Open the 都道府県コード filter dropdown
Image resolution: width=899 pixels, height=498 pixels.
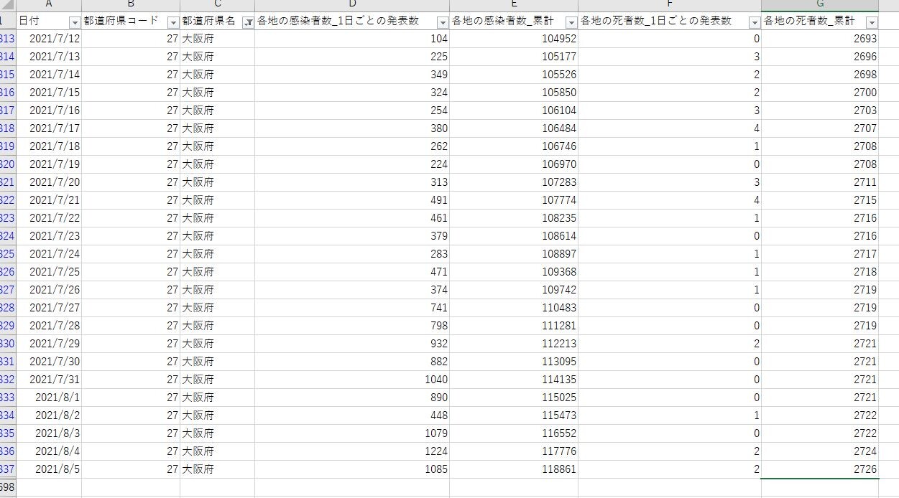173,22
